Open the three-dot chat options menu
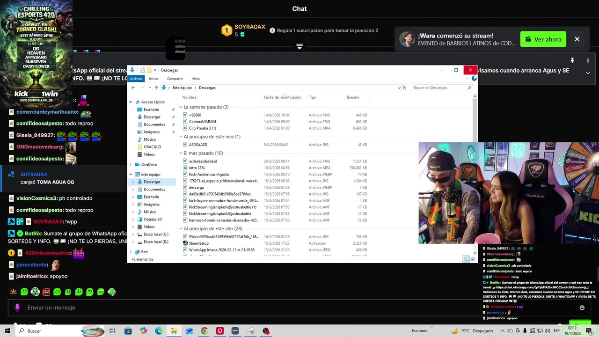 (x=588, y=60)
